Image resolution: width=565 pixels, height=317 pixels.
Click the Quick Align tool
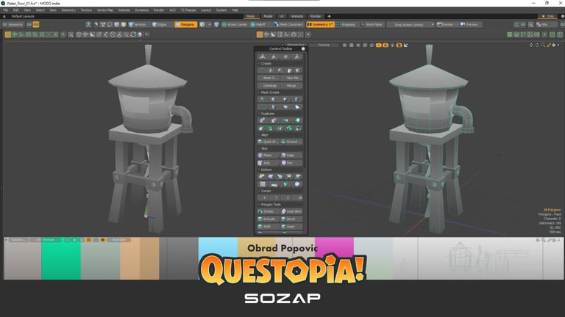click(269, 142)
